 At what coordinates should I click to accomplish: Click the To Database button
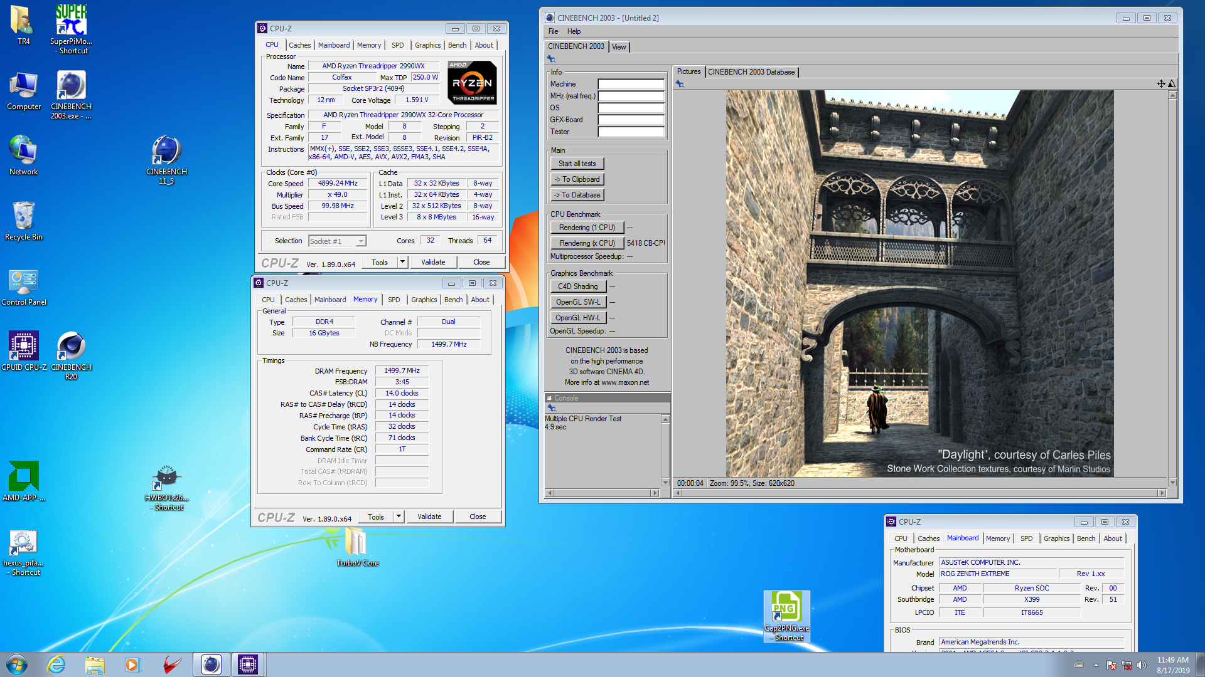tap(577, 195)
